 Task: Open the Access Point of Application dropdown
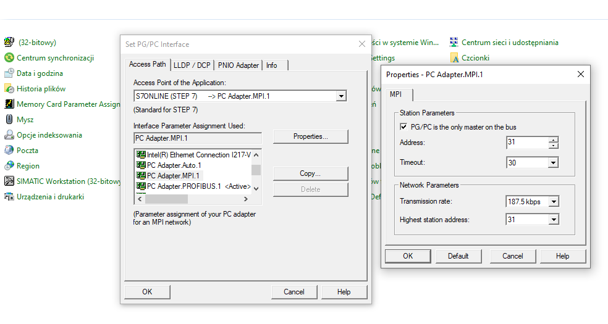pos(341,96)
